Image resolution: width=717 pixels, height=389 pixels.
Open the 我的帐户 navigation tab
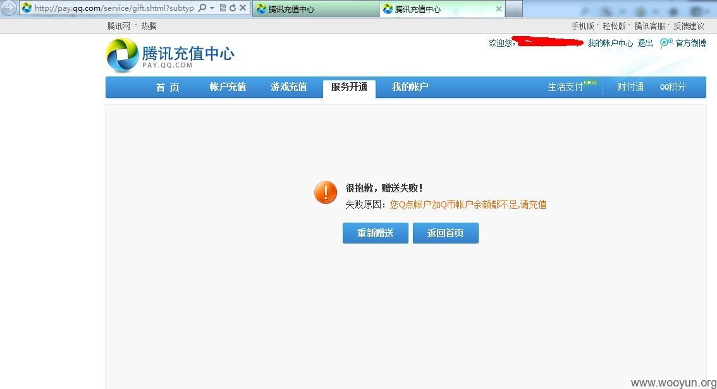pos(410,87)
